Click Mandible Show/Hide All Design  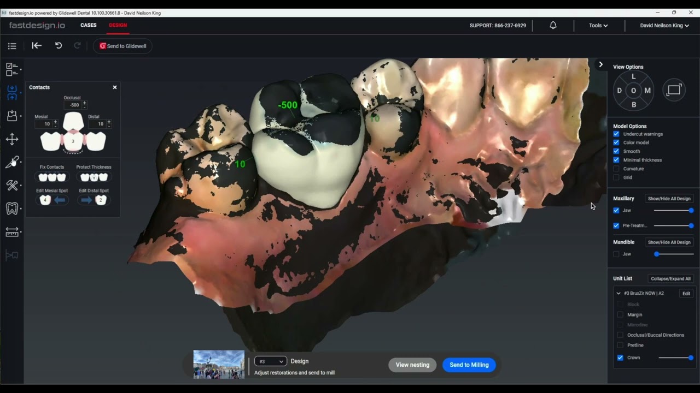point(669,242)
